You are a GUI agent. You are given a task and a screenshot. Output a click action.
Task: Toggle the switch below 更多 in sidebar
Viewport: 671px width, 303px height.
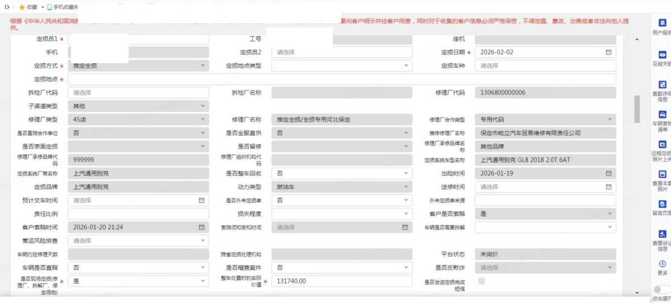[660, 290]
